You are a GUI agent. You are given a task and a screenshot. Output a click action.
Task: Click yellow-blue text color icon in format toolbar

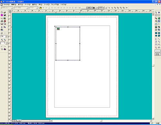(41, 8)
